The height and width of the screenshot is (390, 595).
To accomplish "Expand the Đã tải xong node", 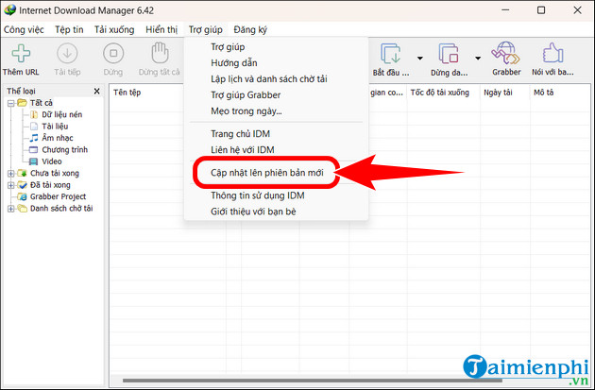I will (x=11, y=185).
